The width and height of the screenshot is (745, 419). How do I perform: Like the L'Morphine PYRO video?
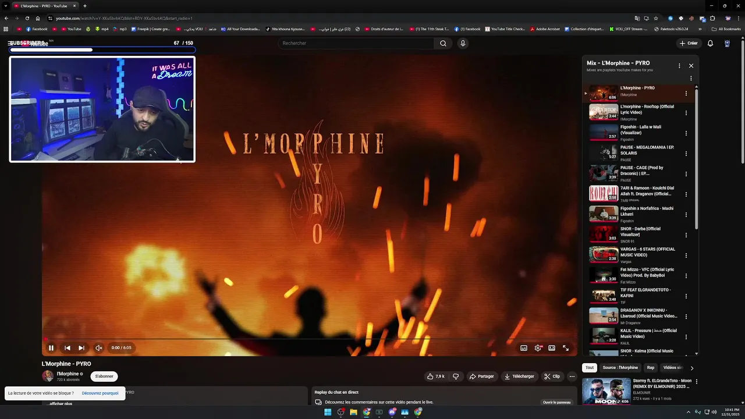435,377
